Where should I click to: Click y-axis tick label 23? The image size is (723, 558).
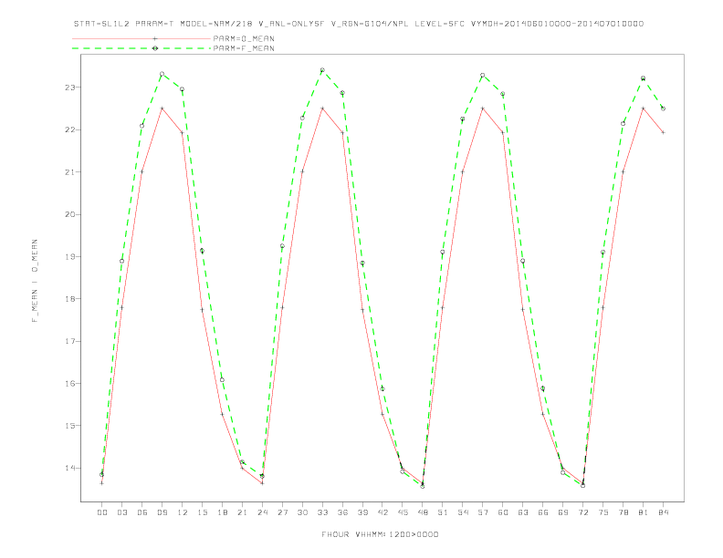[x=71, y=87]
